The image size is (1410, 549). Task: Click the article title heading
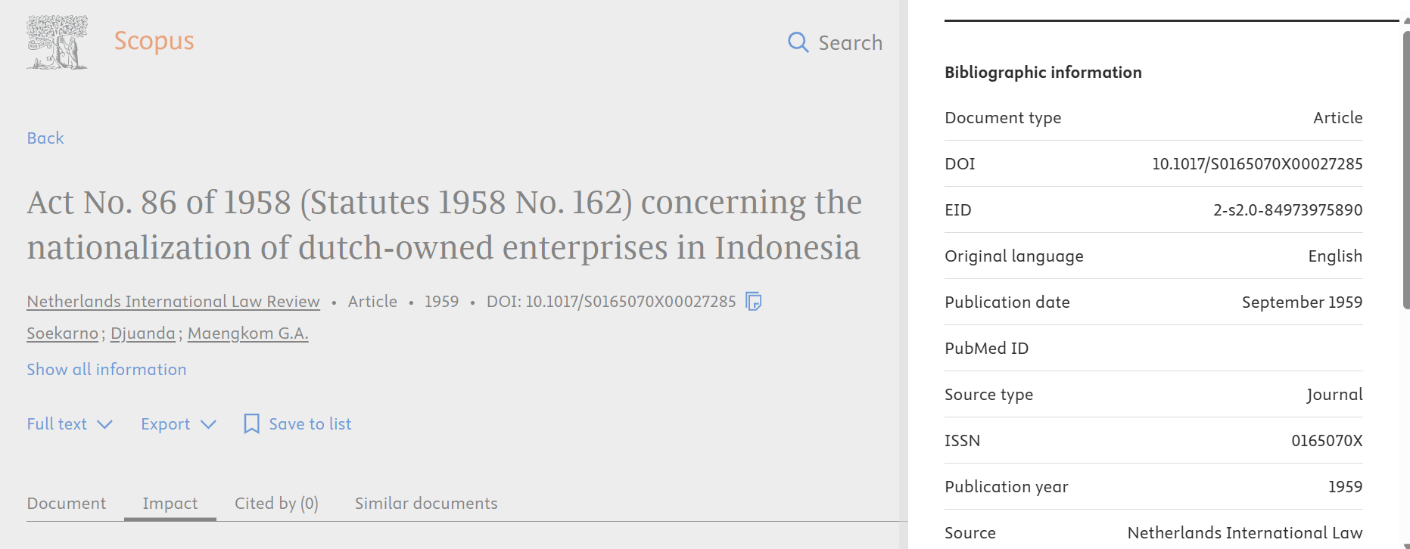444,225
